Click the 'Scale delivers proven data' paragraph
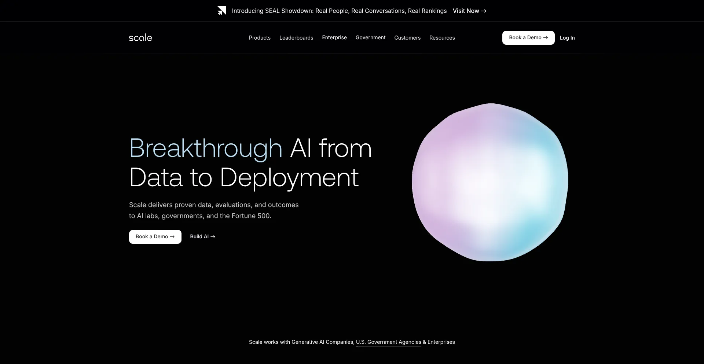This screenshot has height=364, width=704. pos(214,210)
